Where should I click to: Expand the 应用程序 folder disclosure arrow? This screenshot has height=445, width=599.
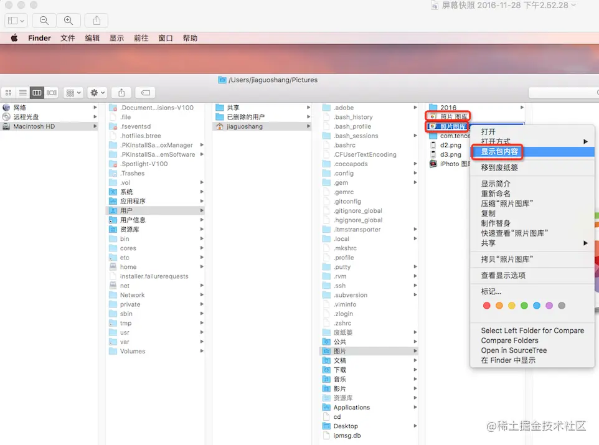[200, 201]
